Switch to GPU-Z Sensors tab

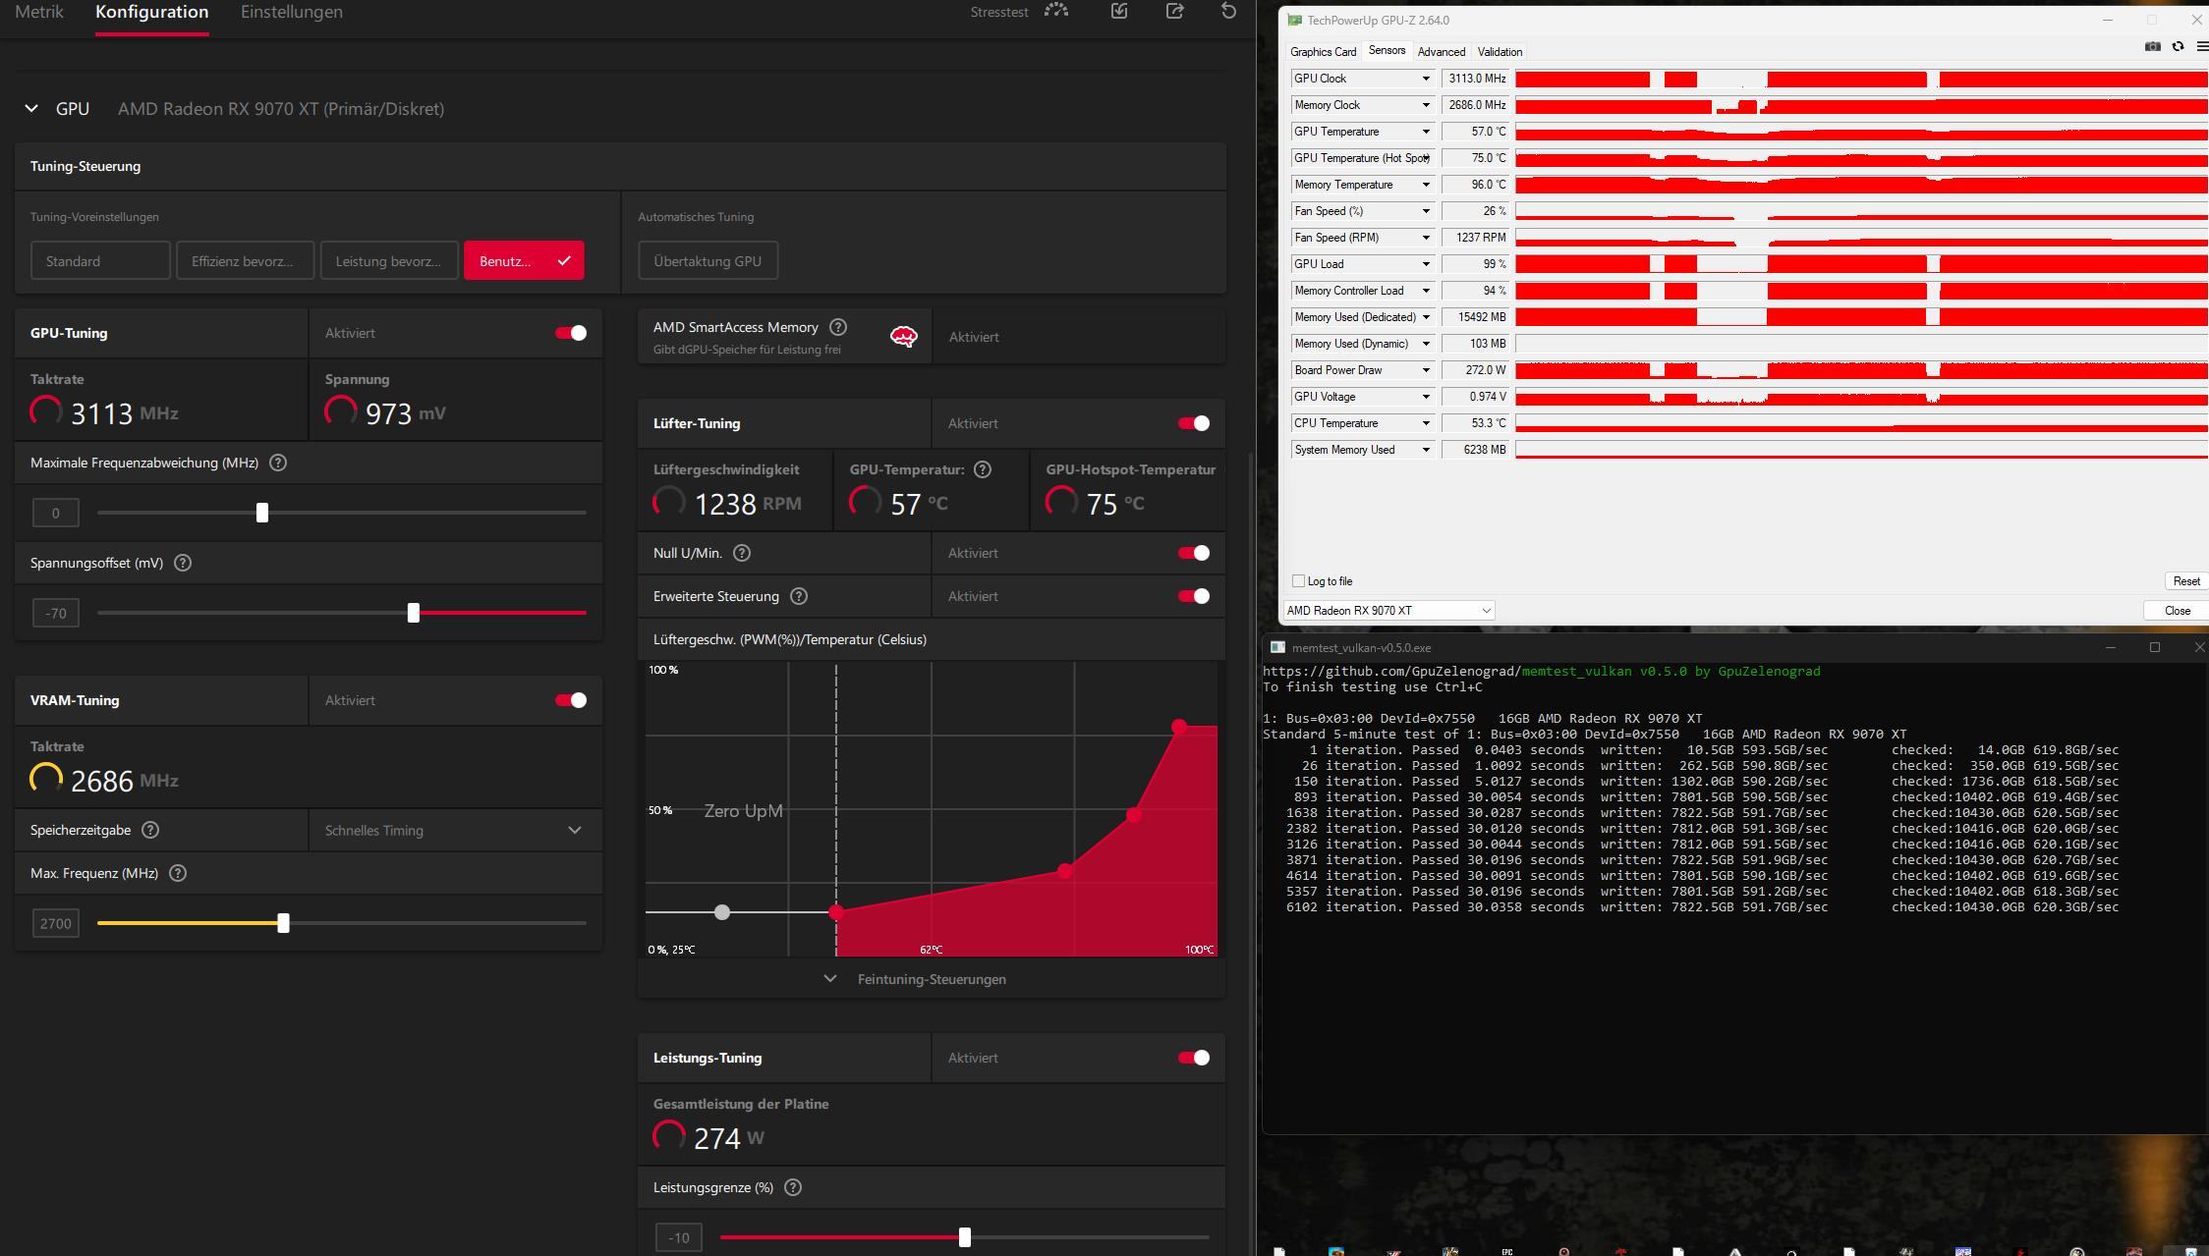click(1387, 51)
